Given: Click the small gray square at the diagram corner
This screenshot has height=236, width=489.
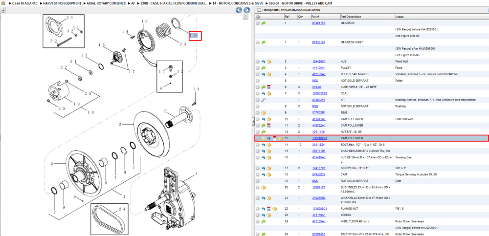Looking at the screenshot, I should [246, 17].
